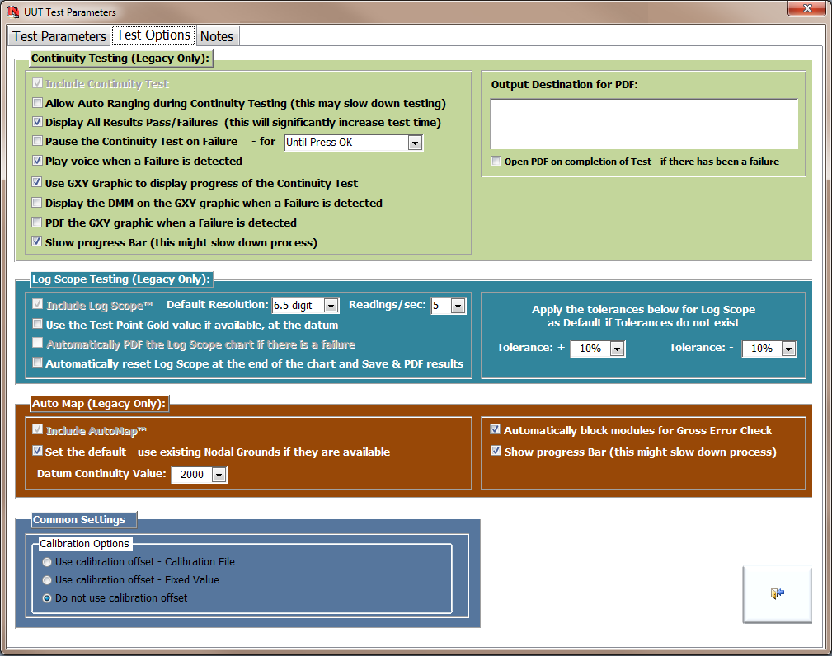This screenshot has width=832, height=656.
Task: Enable Allow Auto Ranging during Continuity Testing
Action: [x=38, y=104]
